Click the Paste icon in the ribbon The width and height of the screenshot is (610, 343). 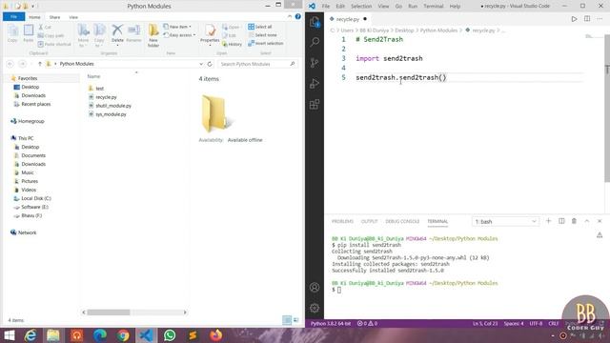[29, 33]
